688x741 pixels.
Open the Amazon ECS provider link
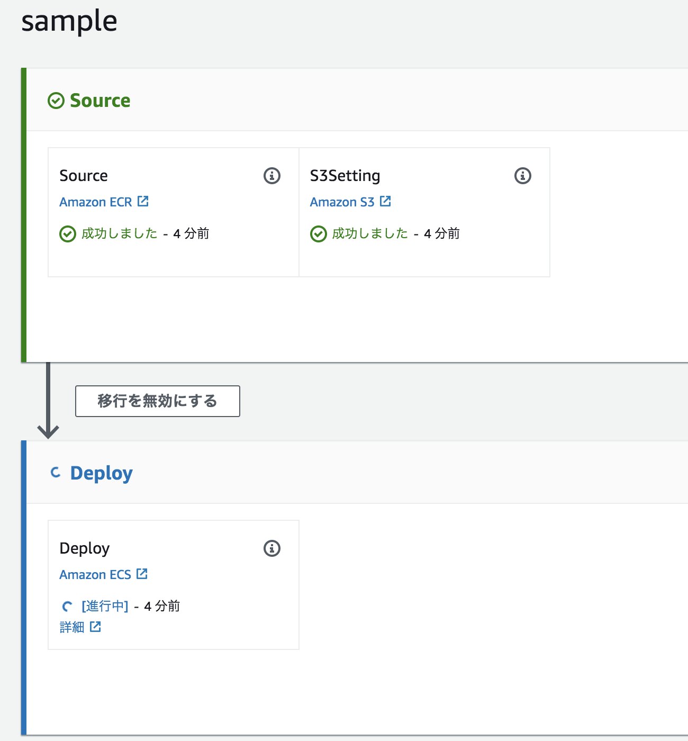coord(95,575)
